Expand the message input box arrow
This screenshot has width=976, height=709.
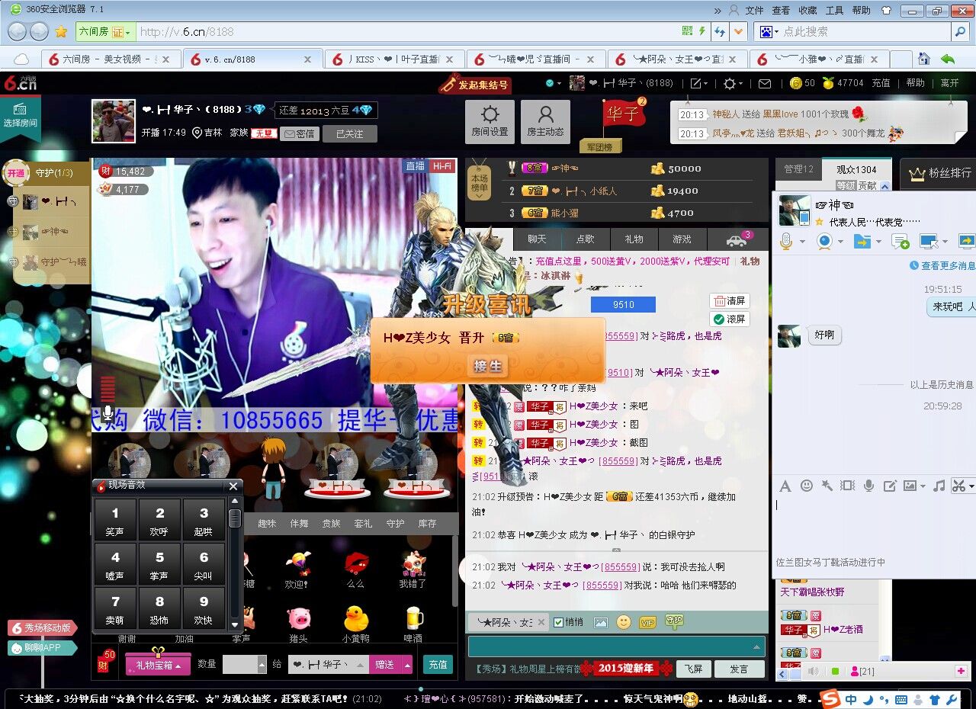(756, 647)
